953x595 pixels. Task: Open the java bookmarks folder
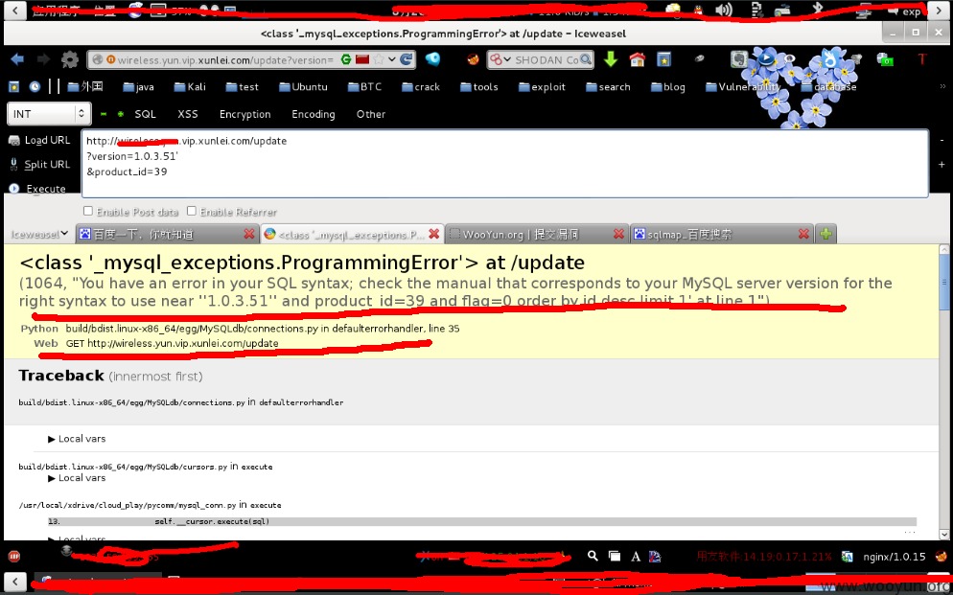[139, 87]
